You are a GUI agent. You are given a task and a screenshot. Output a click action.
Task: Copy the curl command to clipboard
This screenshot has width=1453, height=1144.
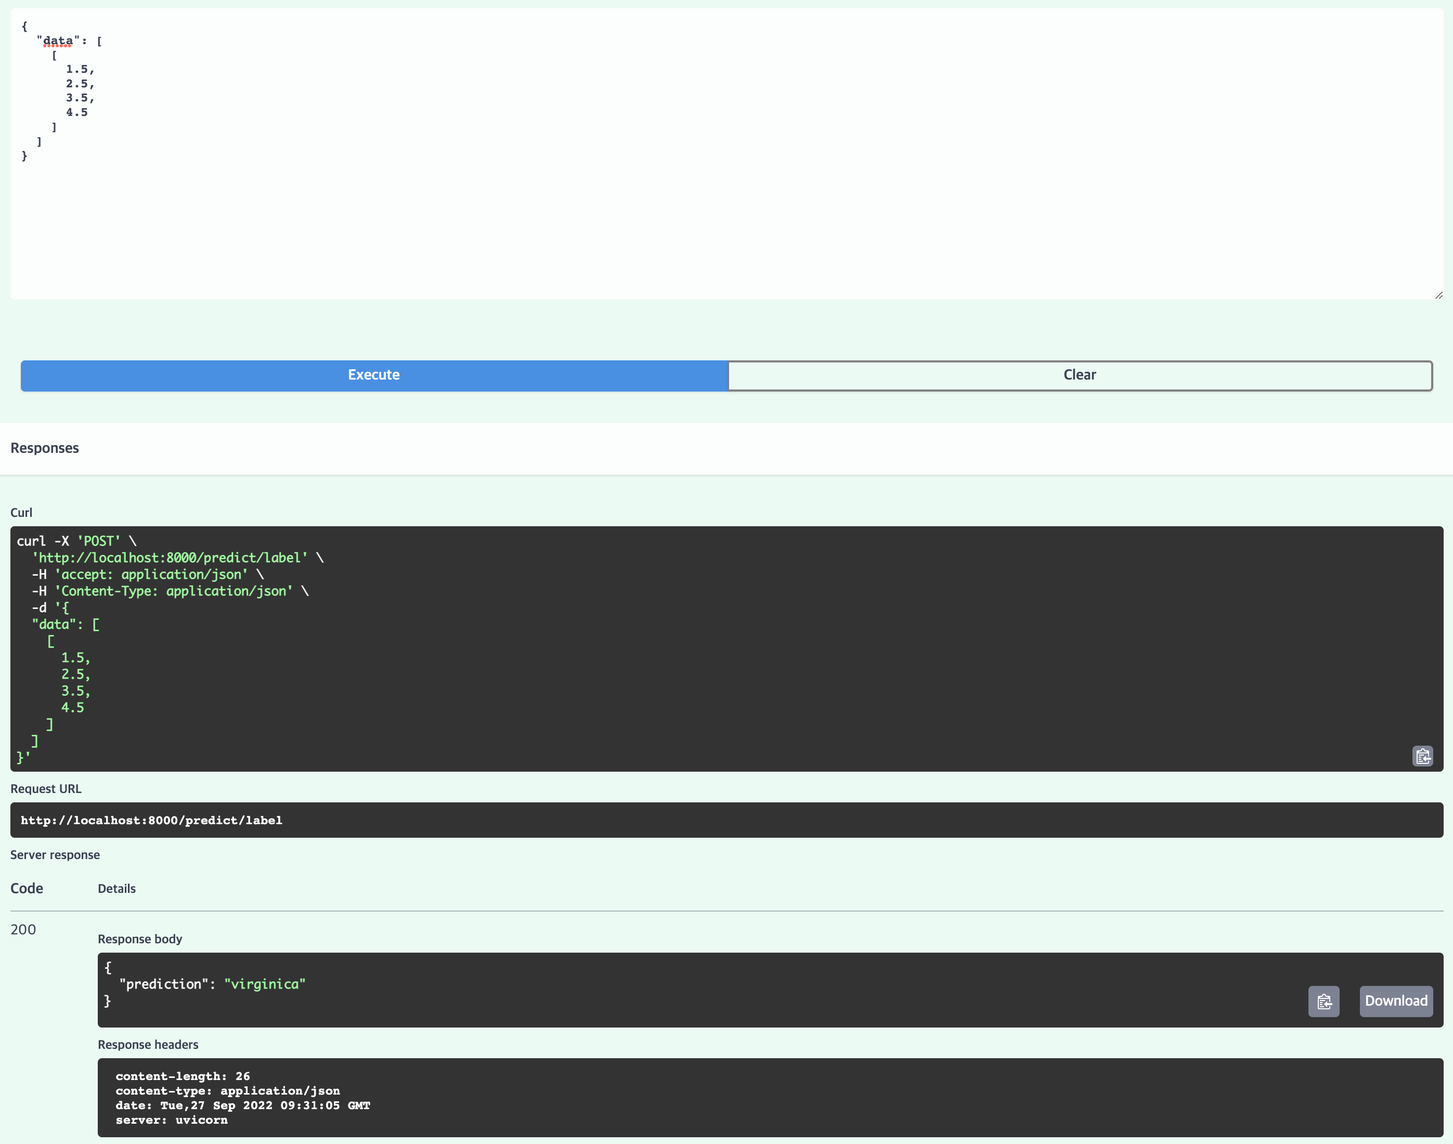pyautogui.click(x=1422, y=756)
